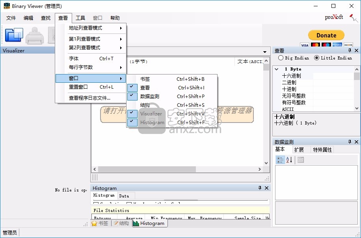Close the 查看 side panel

point(356,50)
